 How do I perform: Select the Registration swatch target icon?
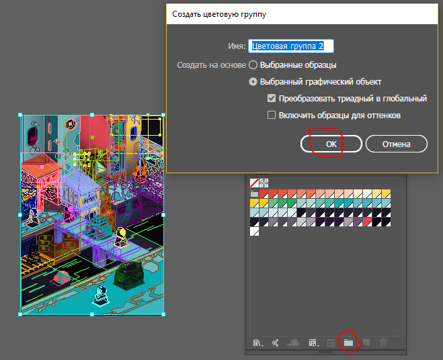coord(264,183)
